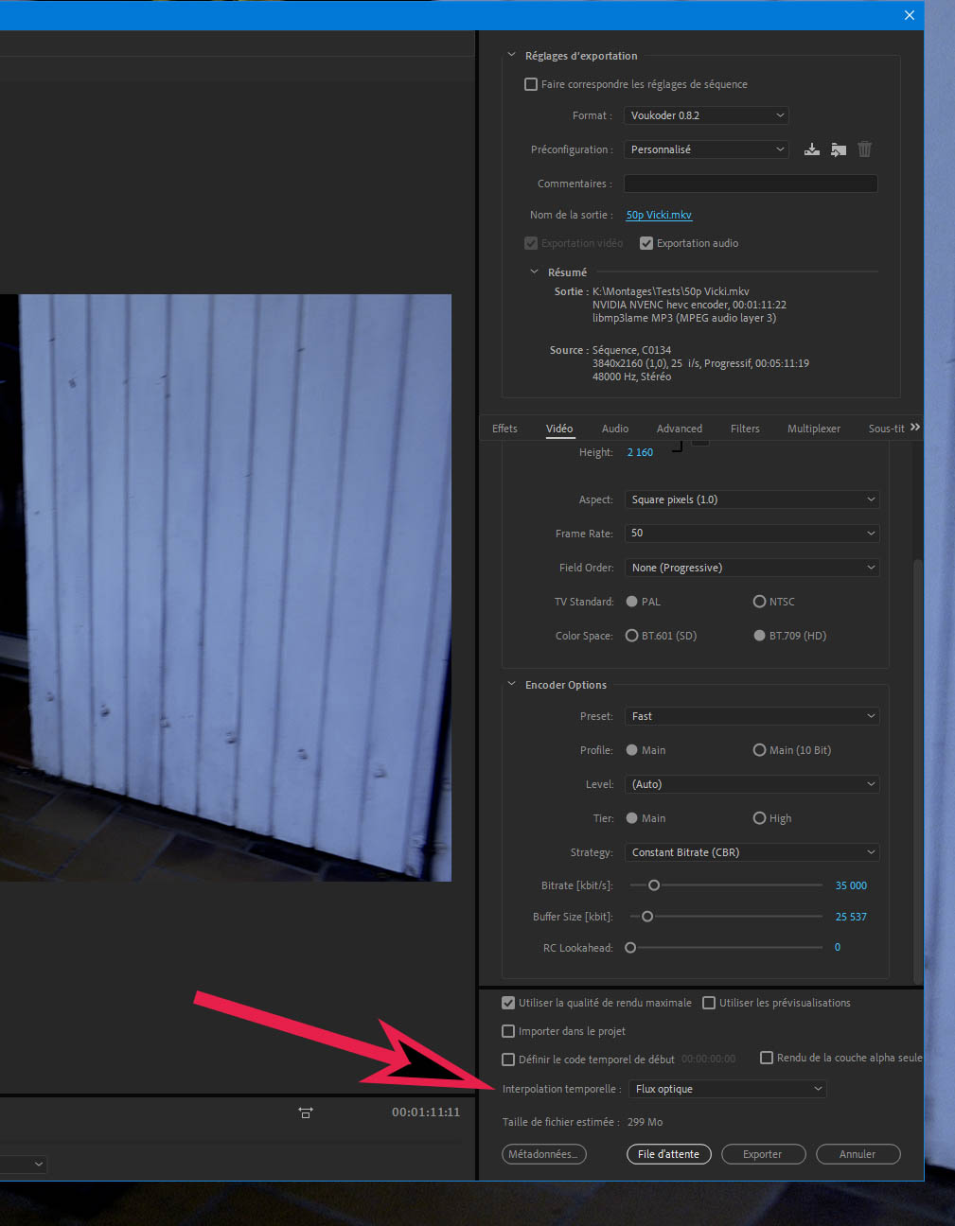
Task: Choose Main (10 Bit) profile
Action: click(x=759, y=750)
